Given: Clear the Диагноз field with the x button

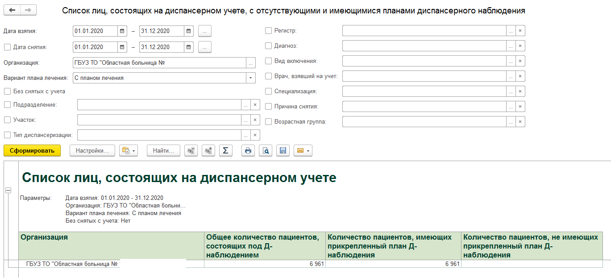Looking at the screenshot, I should point(520,46).
